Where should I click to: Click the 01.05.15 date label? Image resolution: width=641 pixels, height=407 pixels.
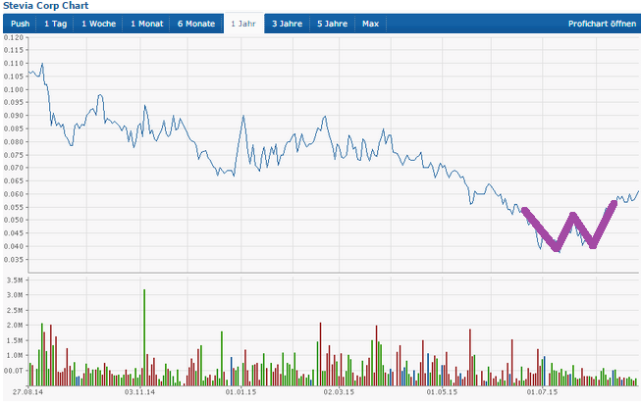pos(442,392)
